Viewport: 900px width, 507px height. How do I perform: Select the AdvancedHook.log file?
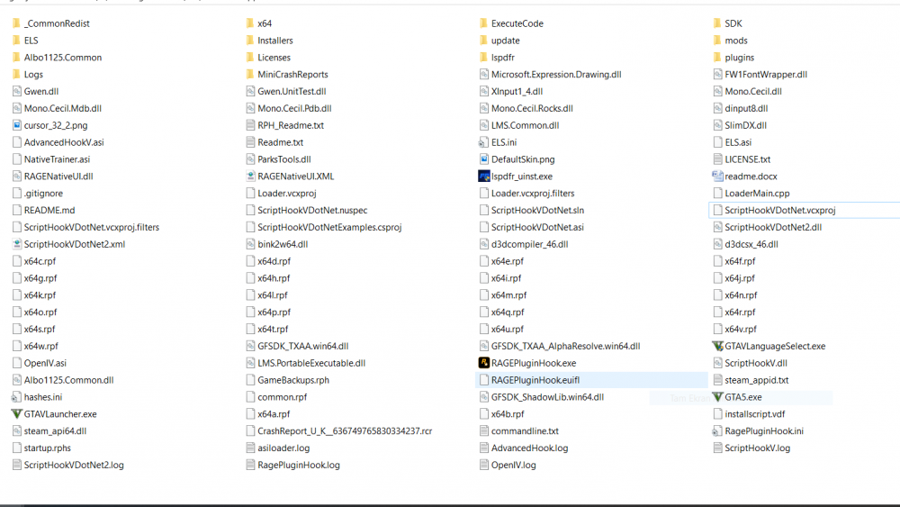click(x=530, y=448)
